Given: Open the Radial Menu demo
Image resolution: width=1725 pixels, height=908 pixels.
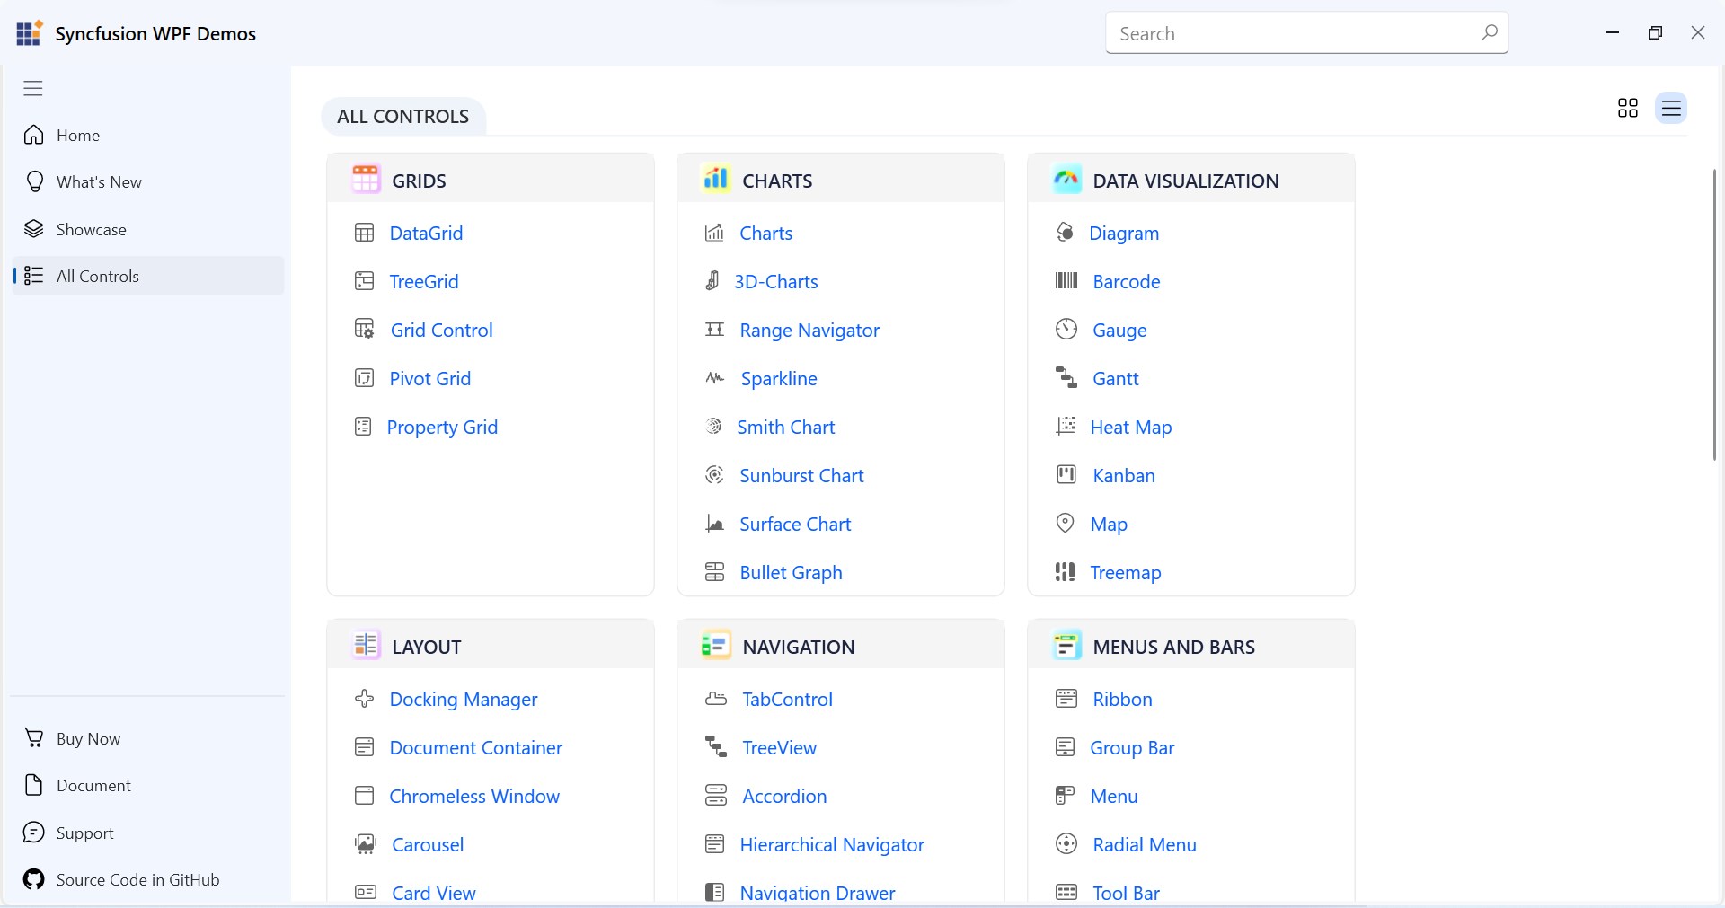Looking at the screenshot, I should (x=1144, y=845).
